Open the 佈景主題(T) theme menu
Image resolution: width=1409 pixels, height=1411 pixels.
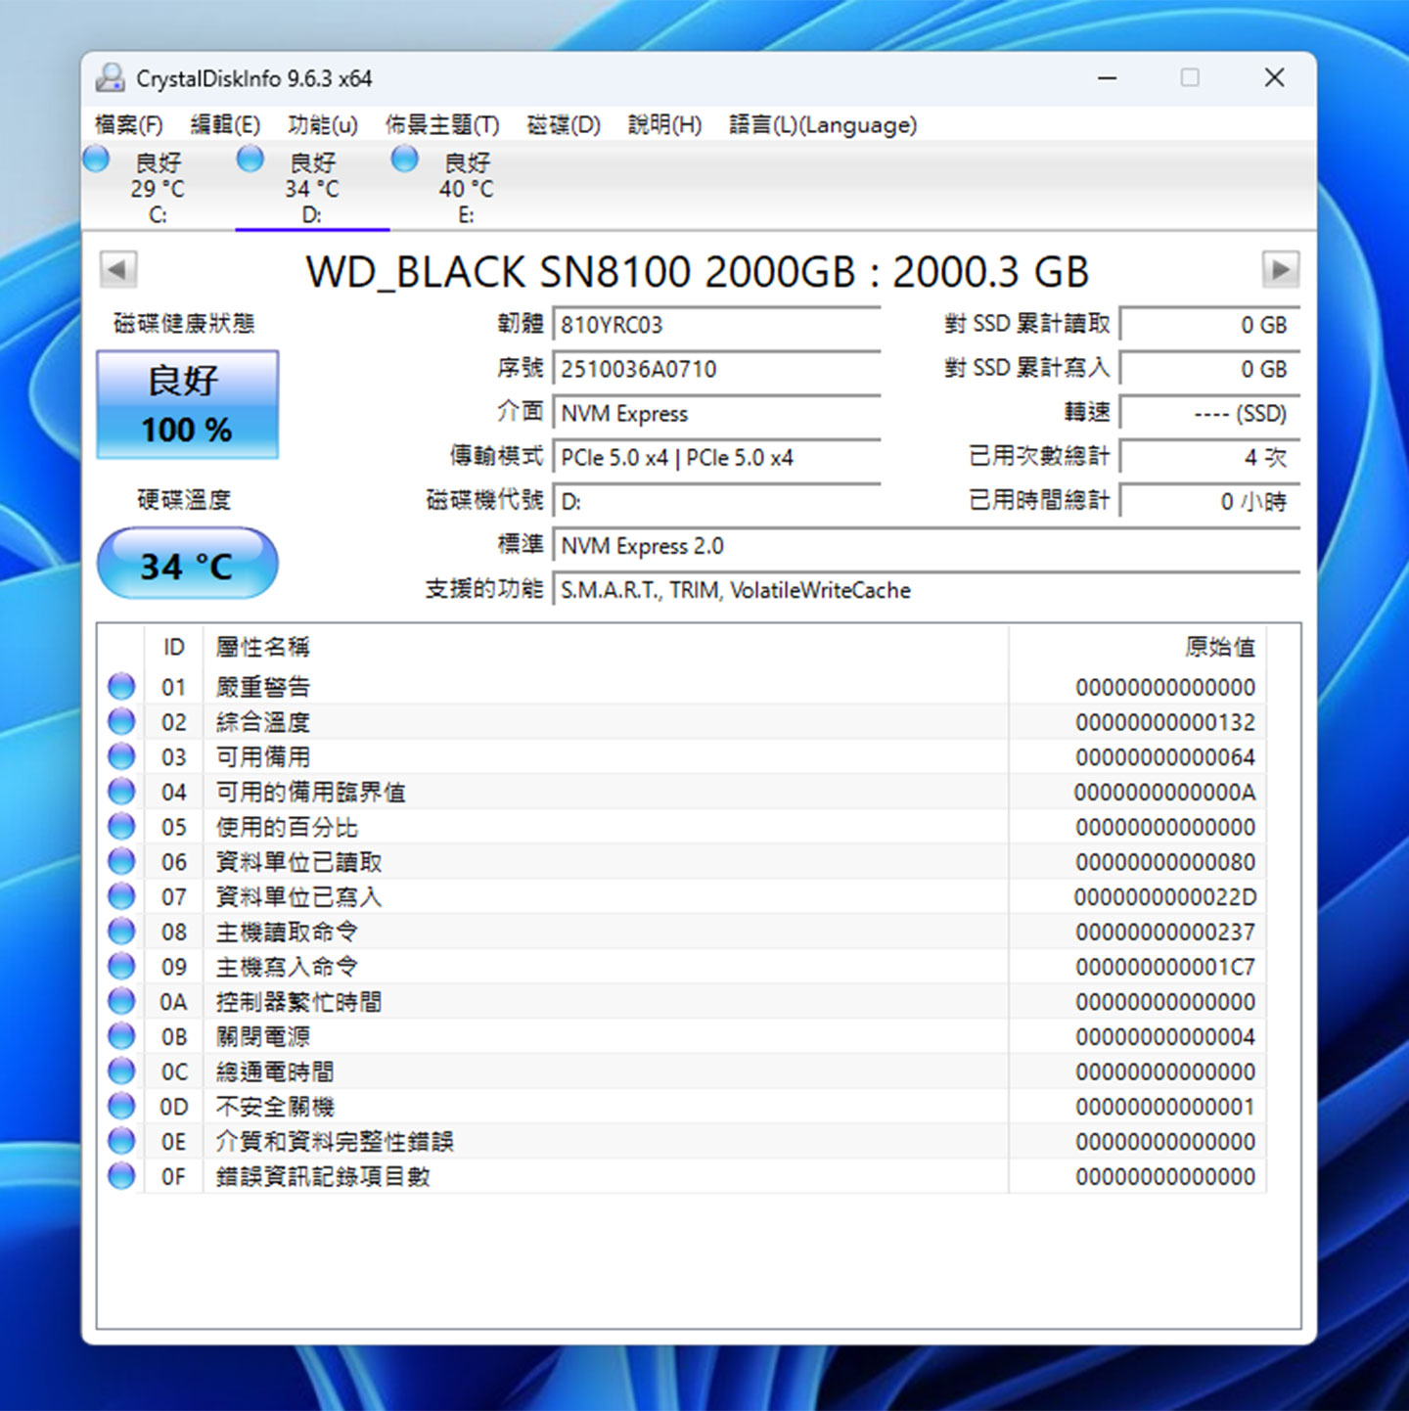440,124
